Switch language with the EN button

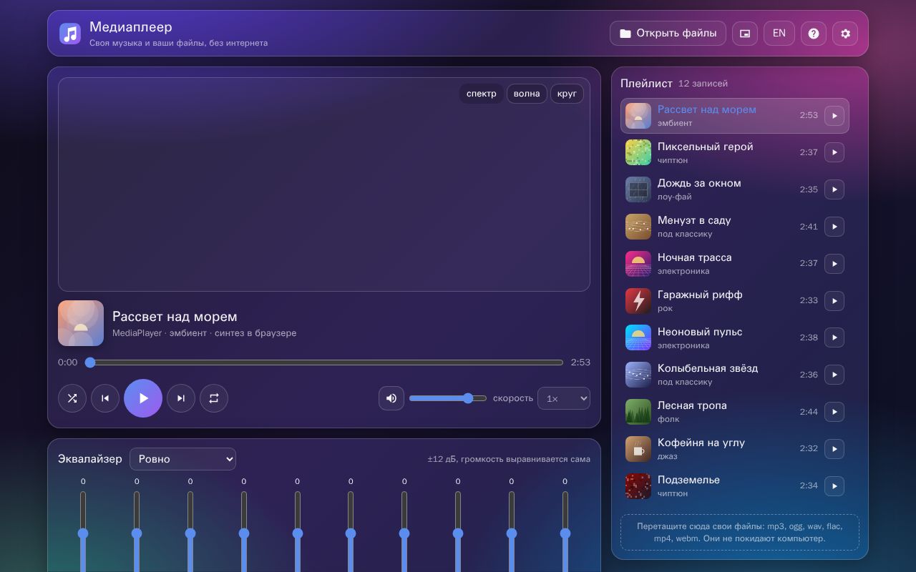(x=779, y=33)
